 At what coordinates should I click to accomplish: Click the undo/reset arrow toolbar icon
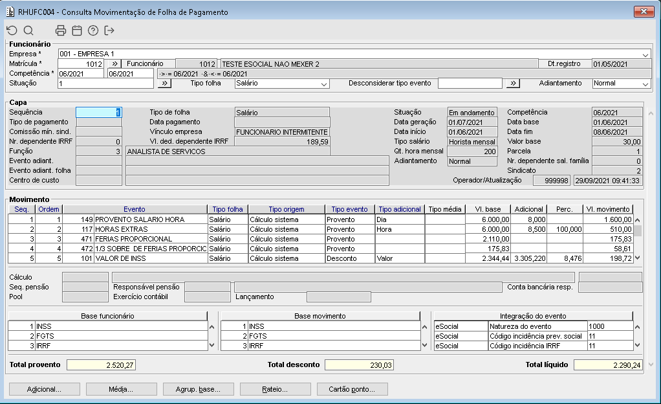pyautogui.click(x=12, y=30)
